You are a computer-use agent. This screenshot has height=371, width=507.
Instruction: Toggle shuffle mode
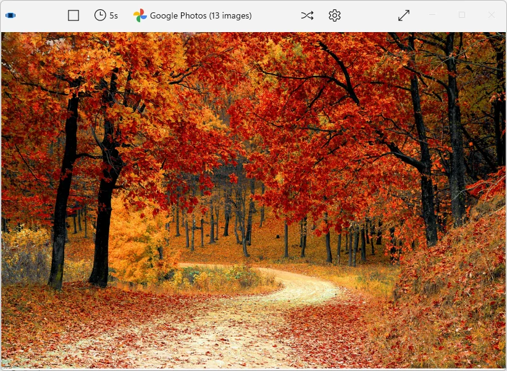coord(307,15)
